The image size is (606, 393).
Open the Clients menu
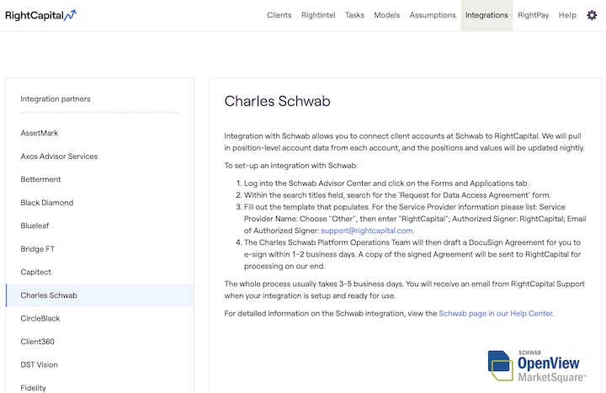(279, 15)
